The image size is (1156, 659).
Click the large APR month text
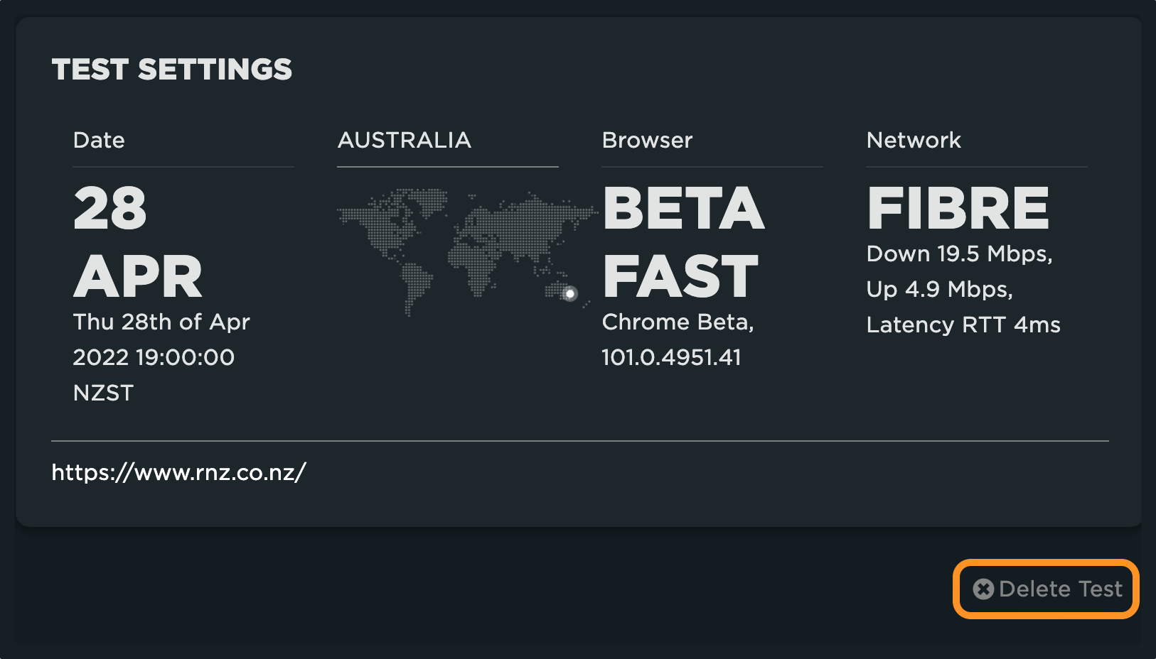138,277
